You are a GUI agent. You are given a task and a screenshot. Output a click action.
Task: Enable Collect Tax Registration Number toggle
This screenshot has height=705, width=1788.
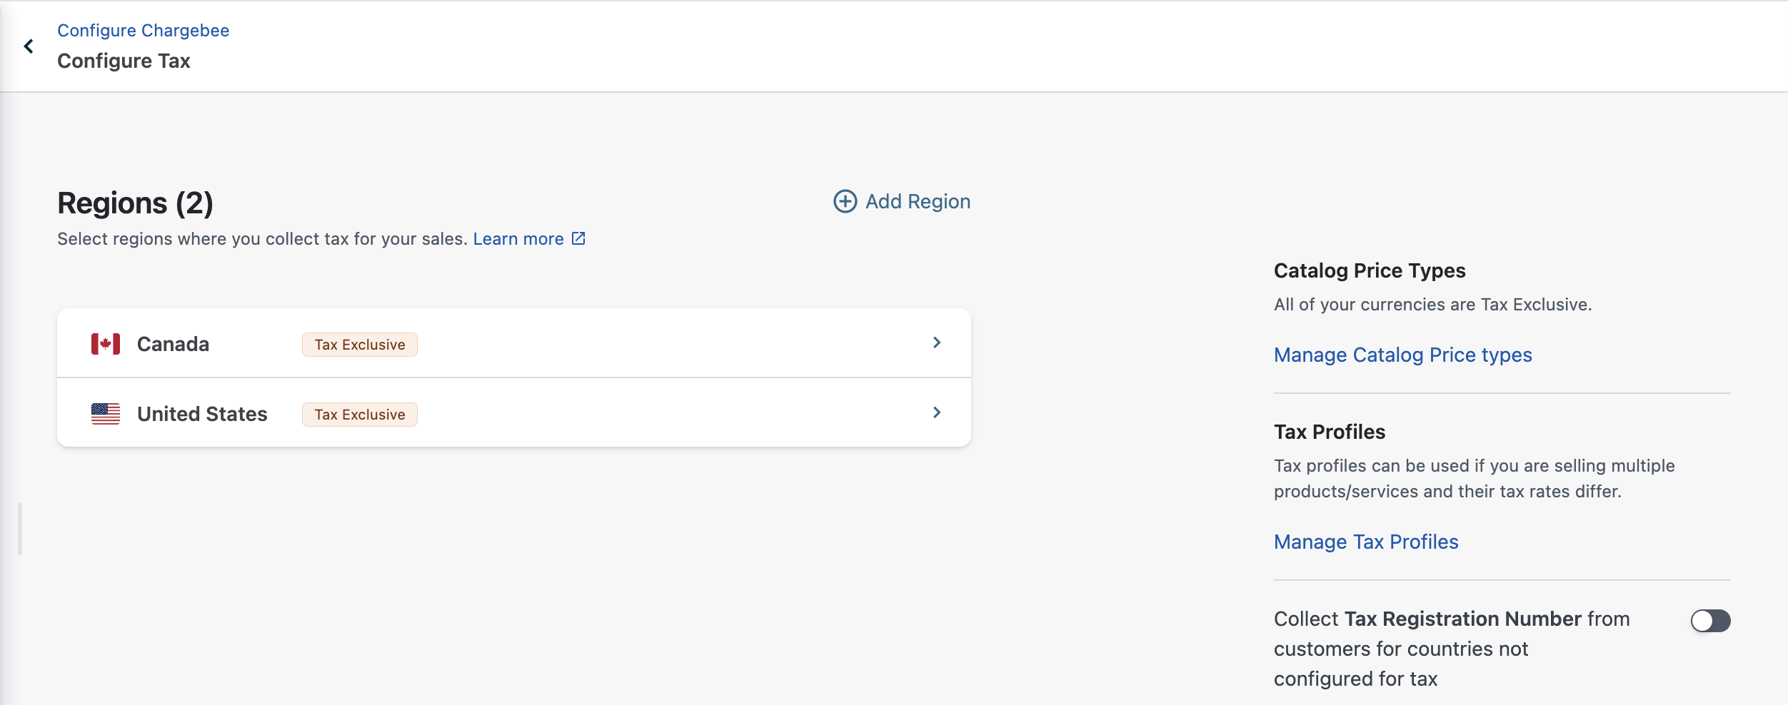click(x=1709, y=621)
